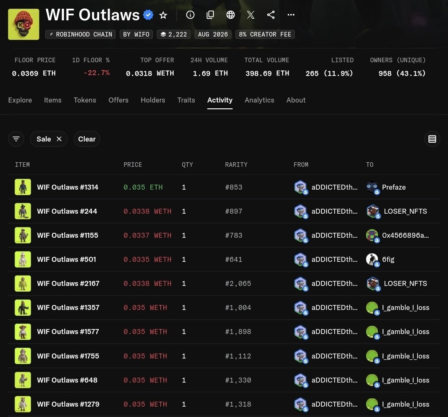This screenshot has width=448, height=417.
Task: Open aDDICTEDth... seller in #1314 row
Action: click(x=334, y=187)
